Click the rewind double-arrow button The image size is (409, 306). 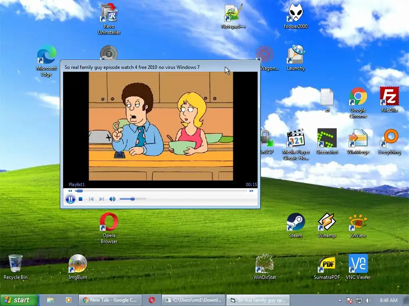click(70, 191)
